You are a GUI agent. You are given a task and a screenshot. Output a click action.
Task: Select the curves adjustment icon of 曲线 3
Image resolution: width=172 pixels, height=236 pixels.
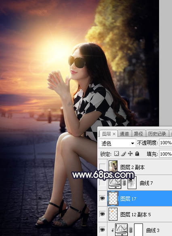point(122,230)
